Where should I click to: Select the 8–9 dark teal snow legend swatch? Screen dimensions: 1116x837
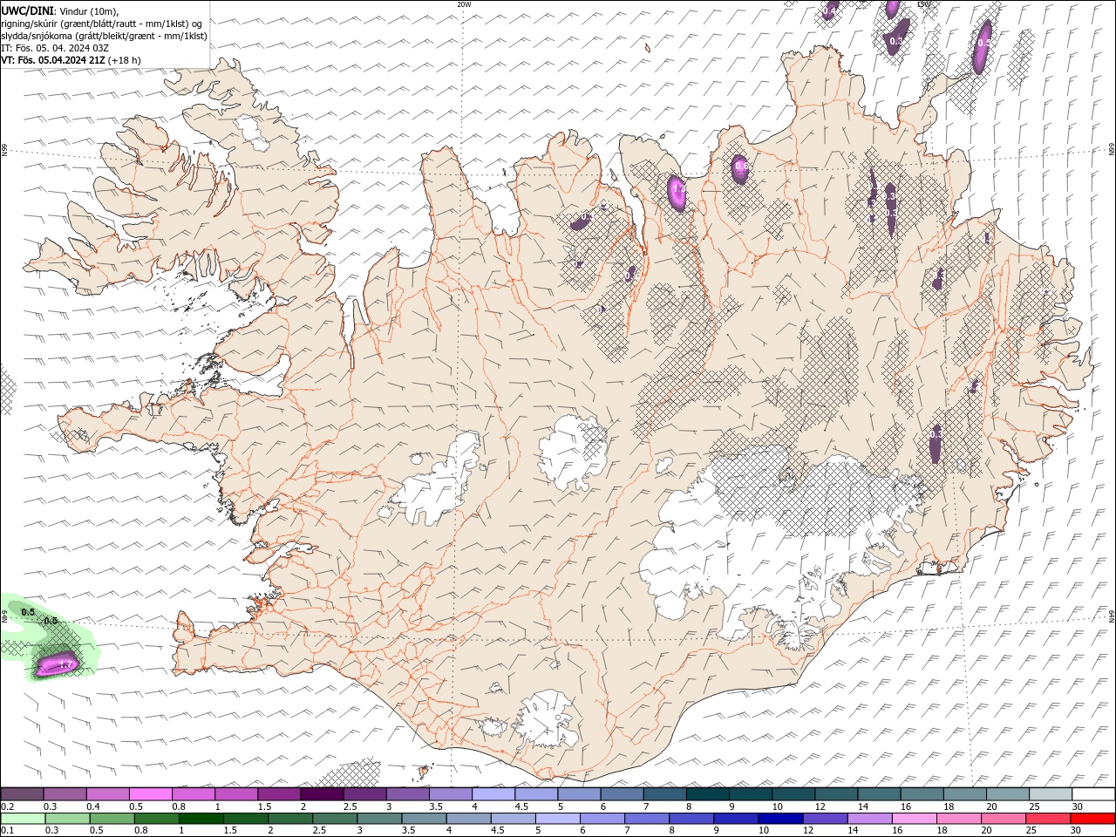708,794
